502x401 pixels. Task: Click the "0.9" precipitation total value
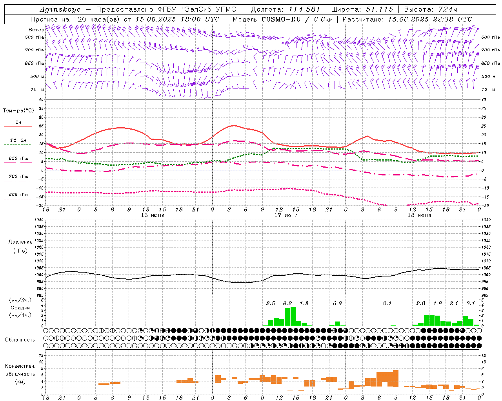coord(337,303)
